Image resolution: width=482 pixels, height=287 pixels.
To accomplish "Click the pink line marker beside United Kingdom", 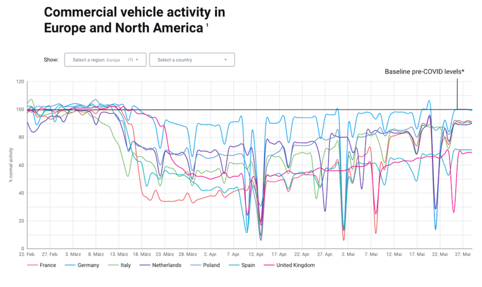I will tap(269, 265).
